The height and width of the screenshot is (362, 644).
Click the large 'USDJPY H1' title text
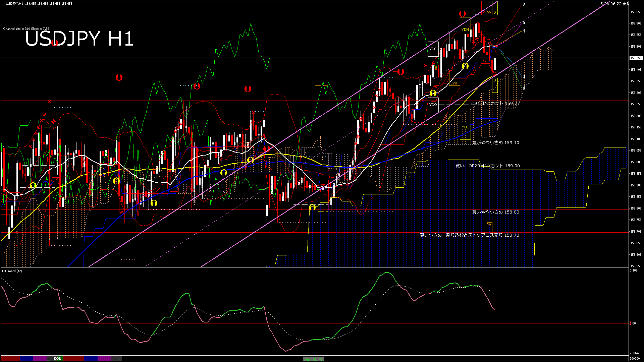(x=79, y=38)
